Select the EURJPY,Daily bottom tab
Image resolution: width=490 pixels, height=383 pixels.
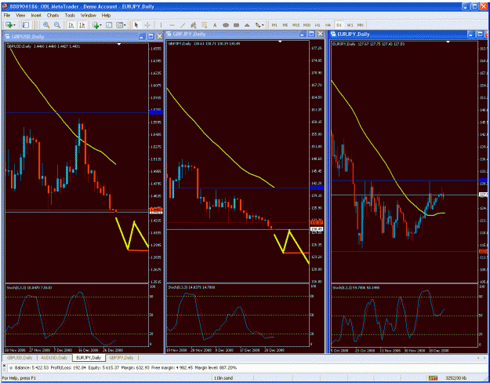pos(89,357)
